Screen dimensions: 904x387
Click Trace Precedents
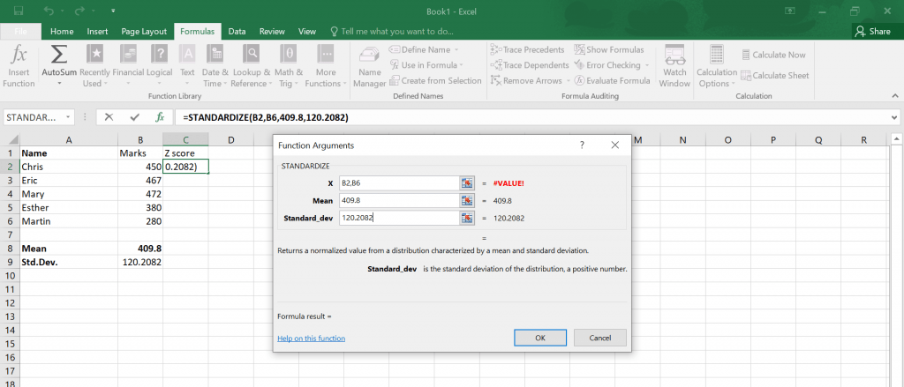[x=527, y=49]
